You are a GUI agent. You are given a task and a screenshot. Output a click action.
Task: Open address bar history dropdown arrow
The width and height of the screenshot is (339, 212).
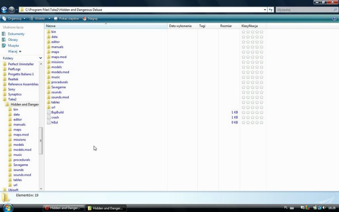pyautogui.click(x=265, y=10)
